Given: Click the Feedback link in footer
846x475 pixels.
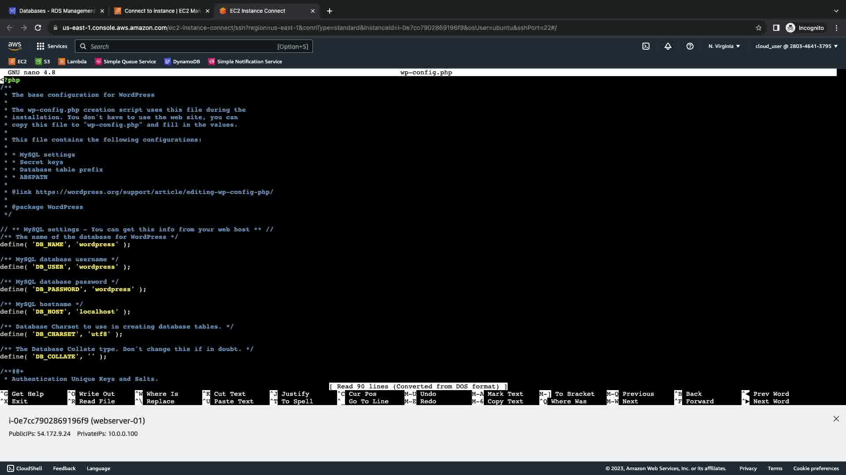Looking at the screenshot, I should pos(64,468).
